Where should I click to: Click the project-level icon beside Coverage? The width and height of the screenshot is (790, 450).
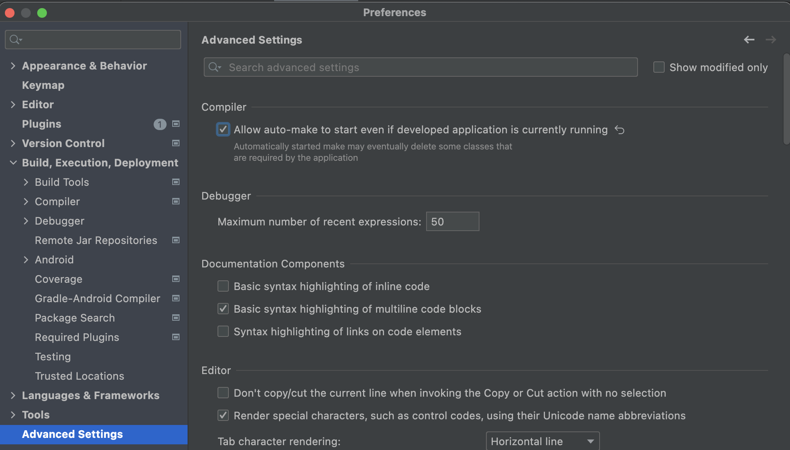point(176,279)
